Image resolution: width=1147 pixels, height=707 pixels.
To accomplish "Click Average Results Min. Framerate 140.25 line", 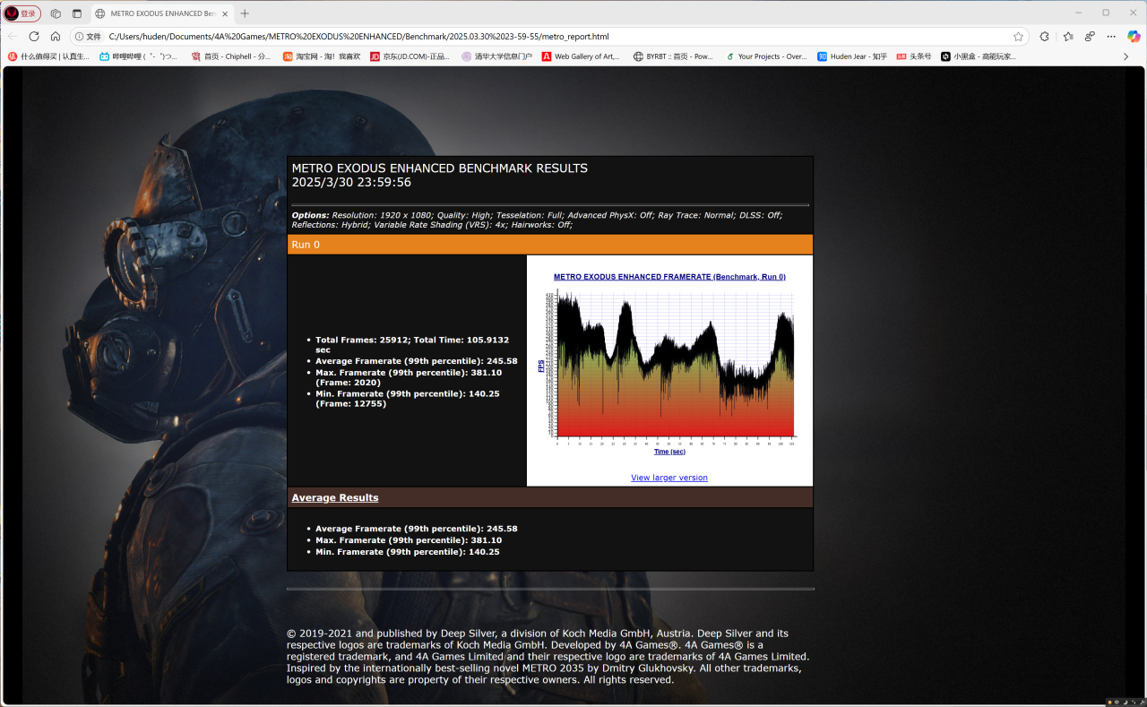I will 408,552.
